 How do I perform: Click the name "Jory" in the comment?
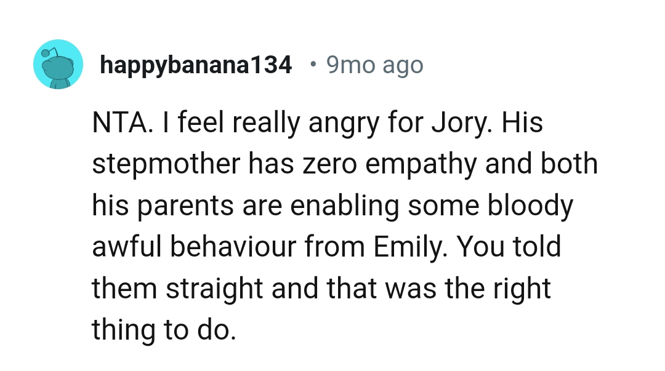coord(461,123)
